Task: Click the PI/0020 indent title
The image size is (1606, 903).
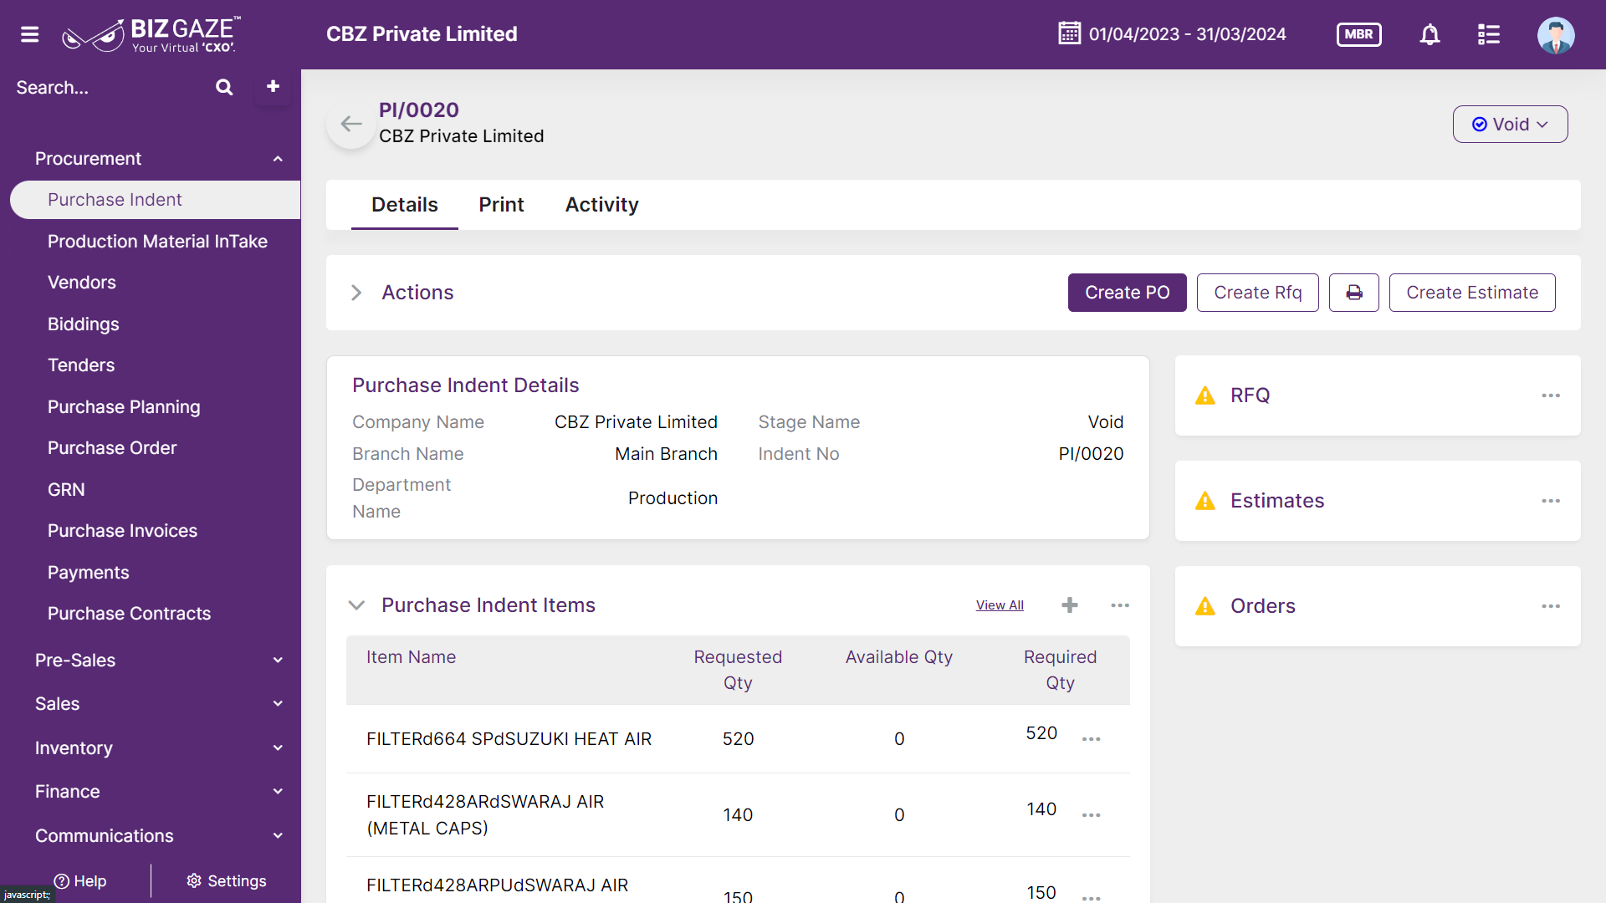Action: [x=418, y=110]
